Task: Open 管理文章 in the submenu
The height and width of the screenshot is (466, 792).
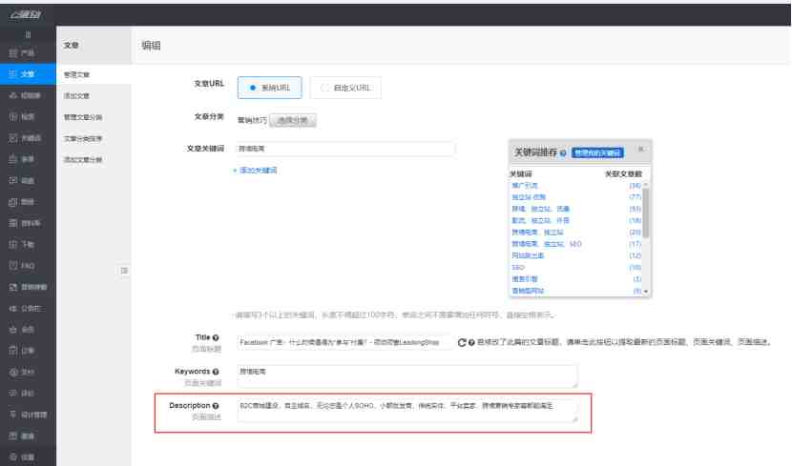Action: (76, 74)
